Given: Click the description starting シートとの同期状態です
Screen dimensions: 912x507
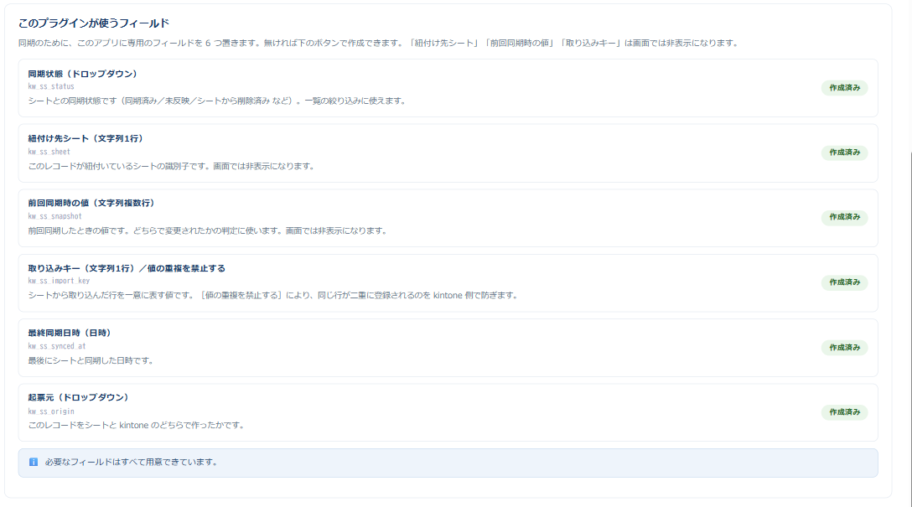Looking at the screenshot, I should tap(218, 101).
